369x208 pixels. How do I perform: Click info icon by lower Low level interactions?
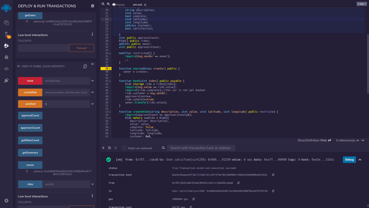tap(92, 196)
